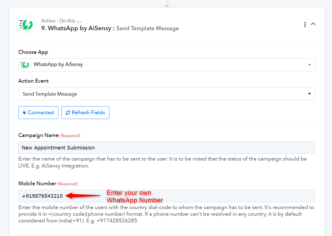This screenshot has width=332, height=236.
Task: Click the Campaign Name help text mentioning LIVE
Action: [x=163, y=162]
